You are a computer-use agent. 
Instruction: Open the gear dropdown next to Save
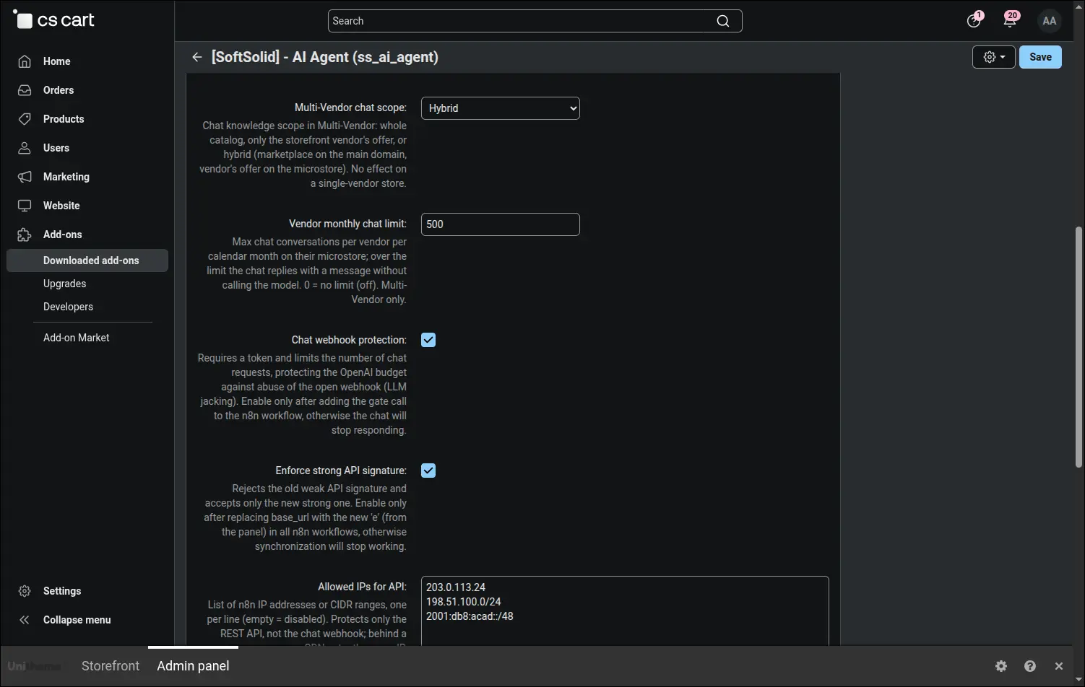pos(994,57)
